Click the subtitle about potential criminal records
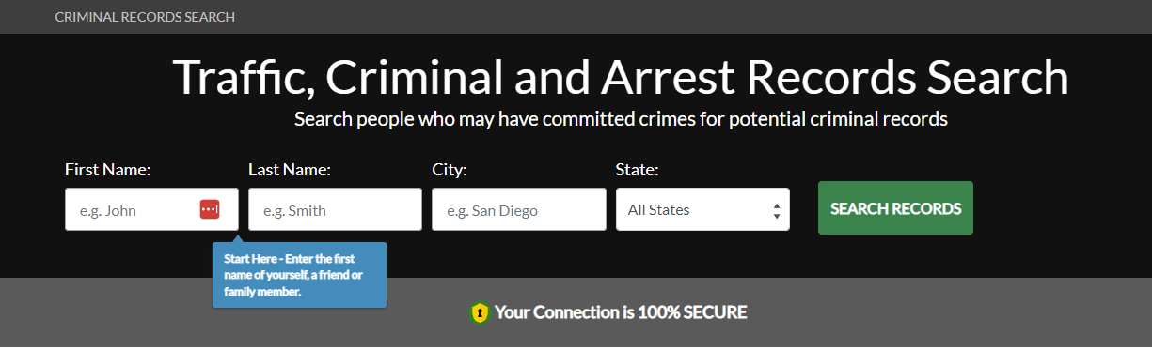1152x349 pixels. pos(621,119)
